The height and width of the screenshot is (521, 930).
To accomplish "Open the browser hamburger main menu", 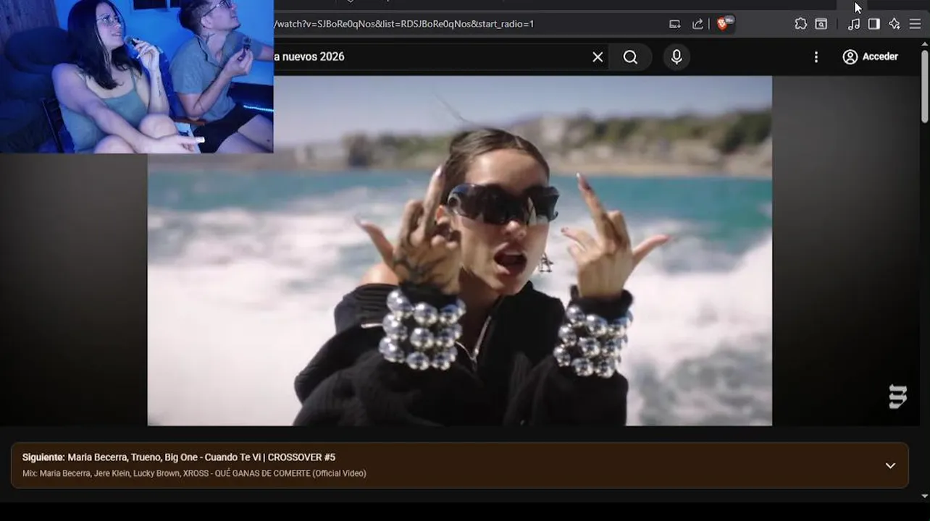I will point(916,24).
